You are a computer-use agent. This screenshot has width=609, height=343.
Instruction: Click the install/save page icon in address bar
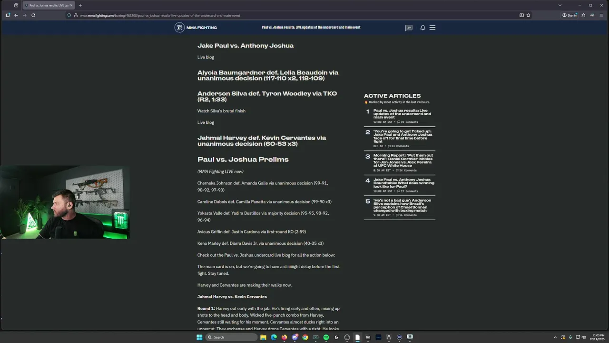click(x=521, y=15)
